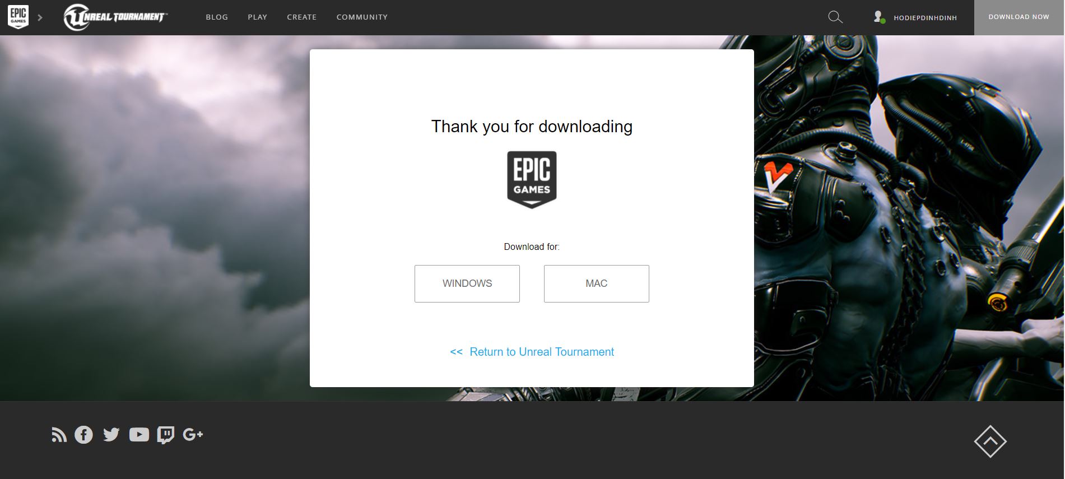
Task: Click the Epic Games logo in dialog
Action: tap(532, 179)
